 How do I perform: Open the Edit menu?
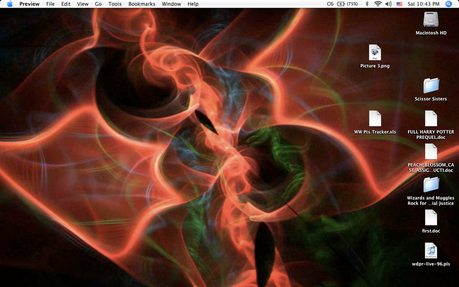(65, 4)
